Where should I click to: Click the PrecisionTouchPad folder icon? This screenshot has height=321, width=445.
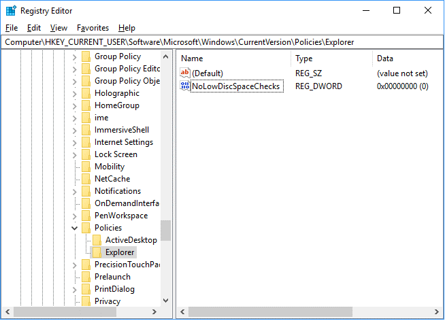(x=86, y=265)
